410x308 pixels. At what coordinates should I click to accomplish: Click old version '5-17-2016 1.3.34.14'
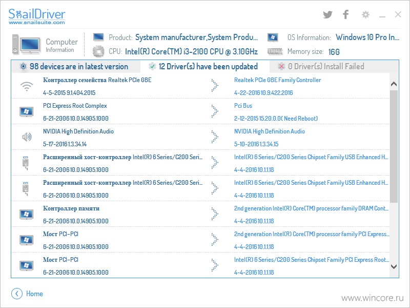tap(65, 144)
